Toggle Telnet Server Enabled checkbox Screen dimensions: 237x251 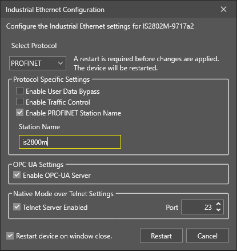tap(17, 207)
